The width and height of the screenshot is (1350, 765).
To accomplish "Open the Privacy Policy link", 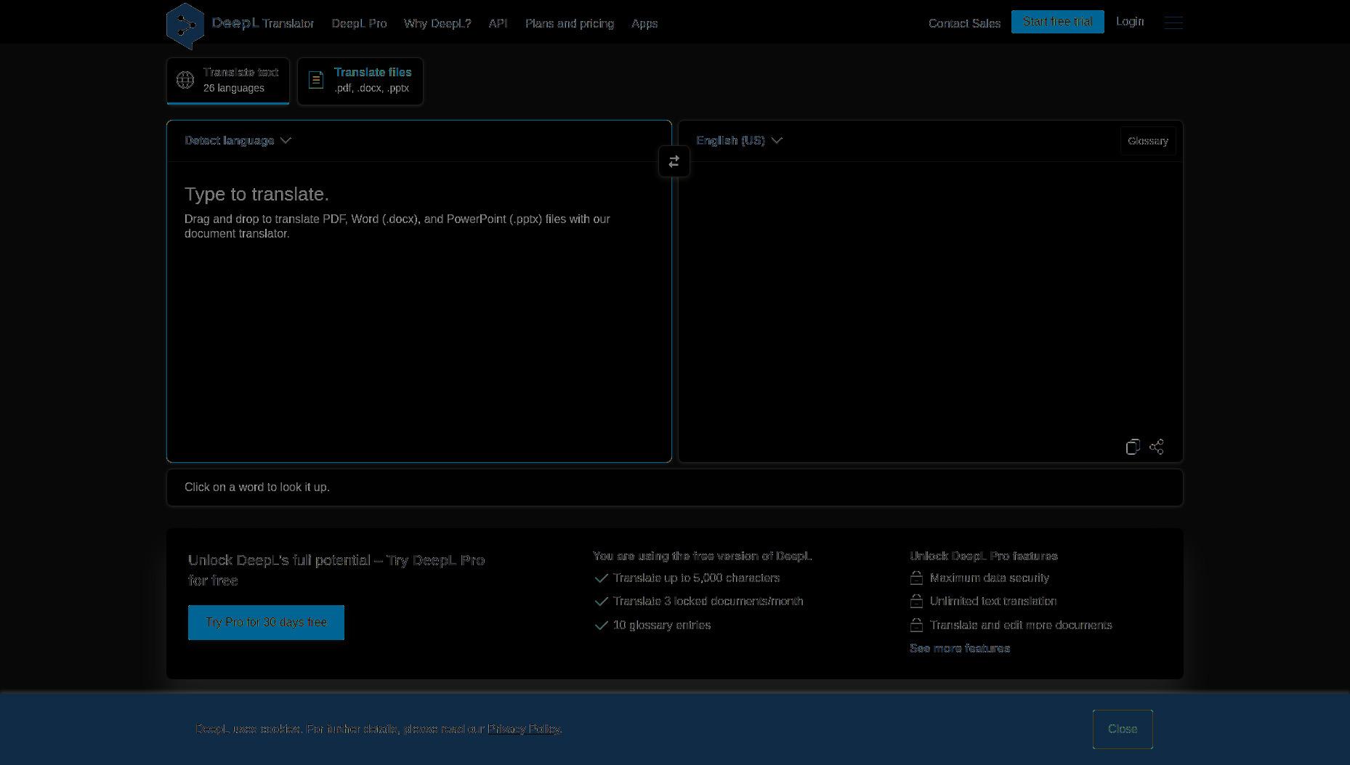I will [523, 729].
